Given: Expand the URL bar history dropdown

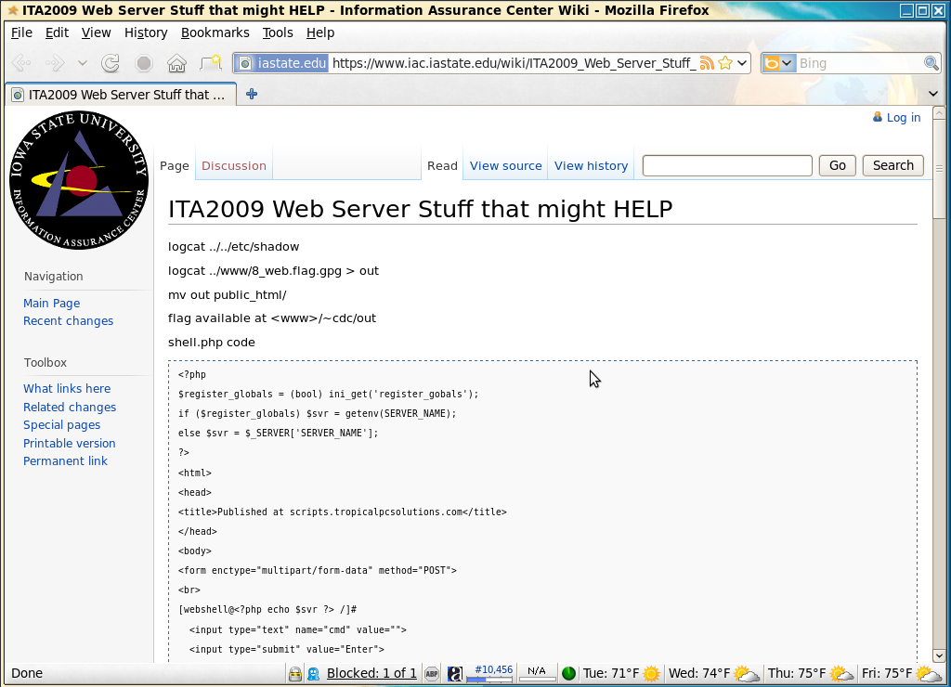Looking at the screenshot, I should click(x=742, y=63).
